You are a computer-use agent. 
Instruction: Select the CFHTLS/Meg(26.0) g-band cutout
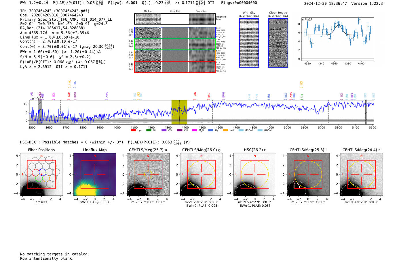pos(201,175)
